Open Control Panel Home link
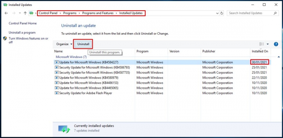The height and width of the screenshot is (138, 283). point(22,23)
